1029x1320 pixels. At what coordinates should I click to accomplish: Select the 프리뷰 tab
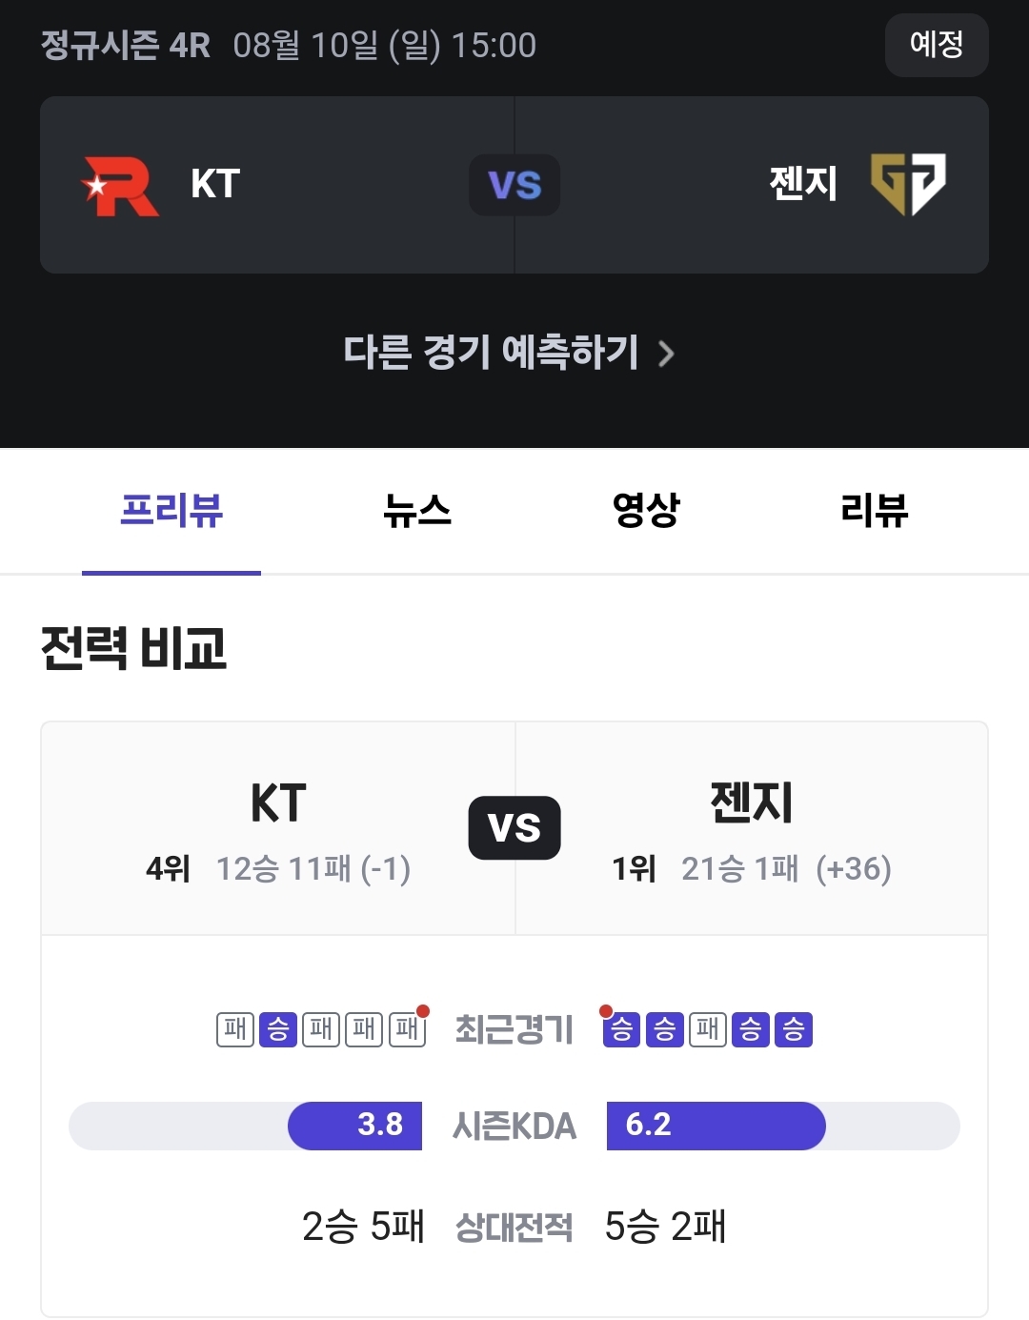click(171, 511)
